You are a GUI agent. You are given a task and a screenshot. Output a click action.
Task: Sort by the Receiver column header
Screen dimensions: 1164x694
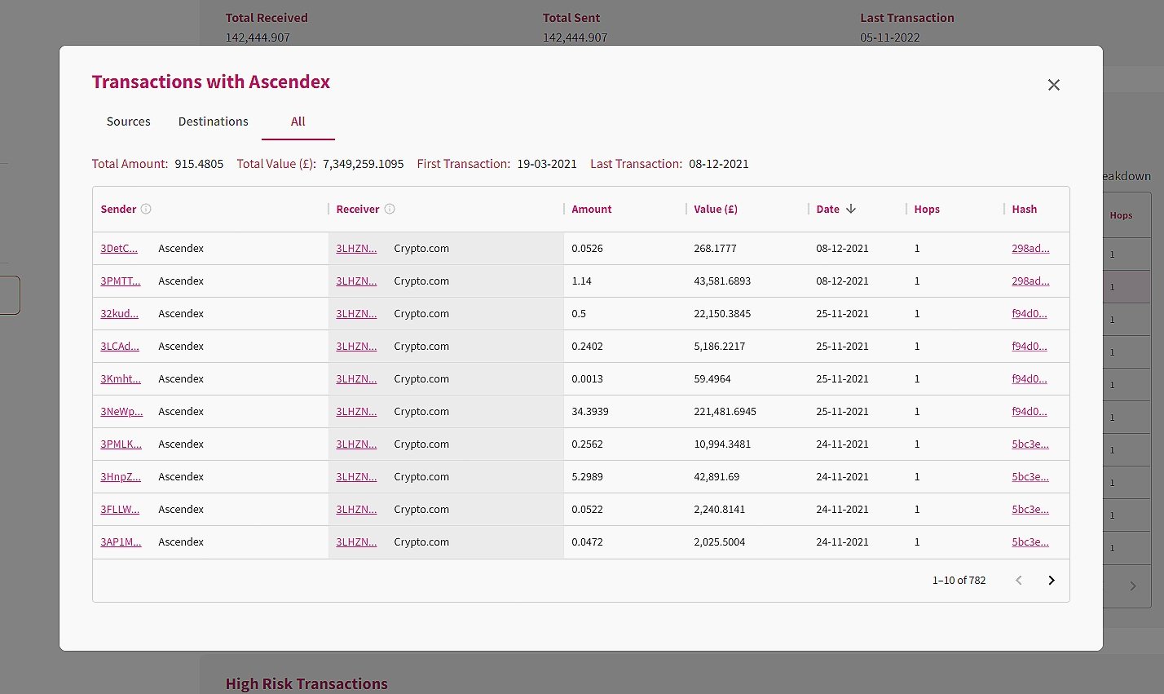pyautogui.click(x=358, y=210)
